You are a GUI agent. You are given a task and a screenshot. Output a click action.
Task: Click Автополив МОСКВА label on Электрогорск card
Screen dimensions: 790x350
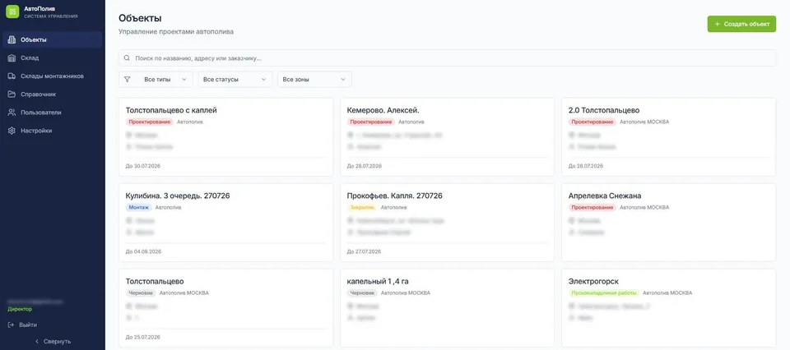pos(667,292)
